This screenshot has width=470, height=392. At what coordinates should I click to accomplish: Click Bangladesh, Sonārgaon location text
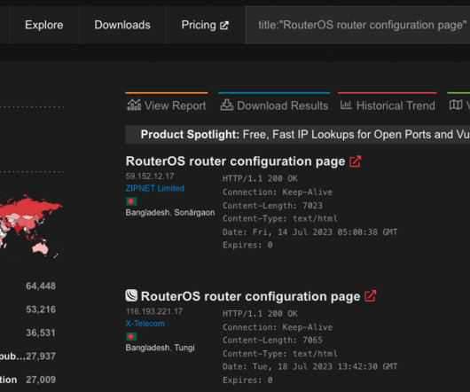[170, 213]
